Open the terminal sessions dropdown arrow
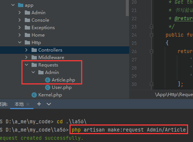 49,104
